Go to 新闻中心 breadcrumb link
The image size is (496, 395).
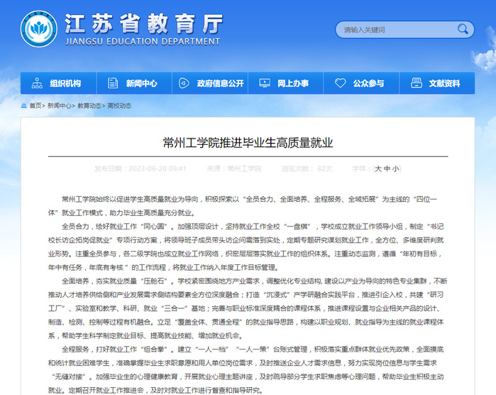tap(59, 106)
